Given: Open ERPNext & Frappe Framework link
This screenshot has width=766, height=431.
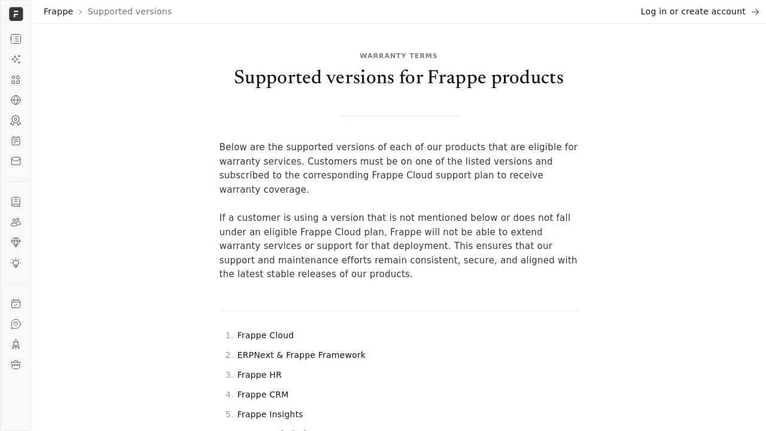Looking at the screenshot, I should coord(301,355).
